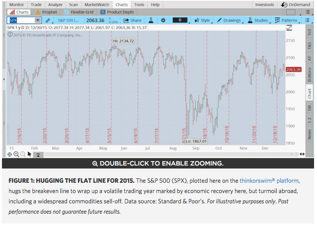317x225 pixels.
Task: Click the left sidebar expand arrow
Action: [x=4, y=79]
